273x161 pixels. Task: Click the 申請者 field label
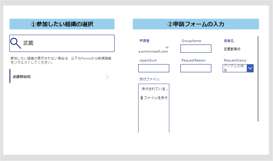144,41
